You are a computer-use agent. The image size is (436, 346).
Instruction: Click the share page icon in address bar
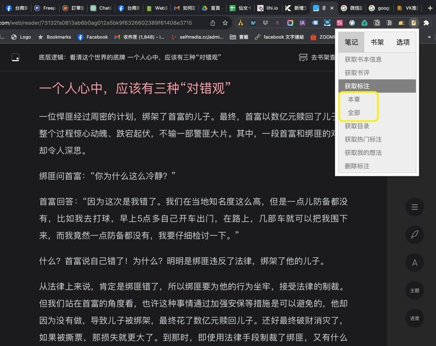click(213, 23)
